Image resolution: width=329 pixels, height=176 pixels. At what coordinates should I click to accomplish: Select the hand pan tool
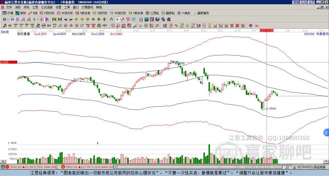pos(111,20)
